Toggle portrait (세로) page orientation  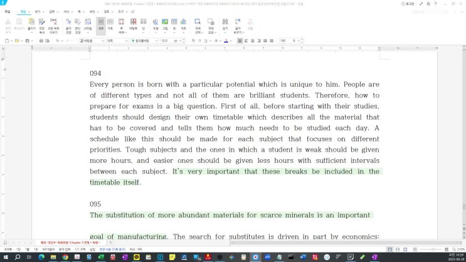101,24
